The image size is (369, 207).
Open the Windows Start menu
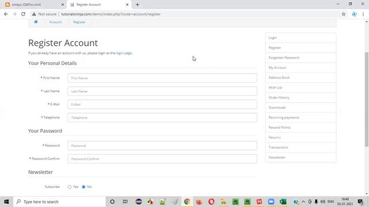pyautogui.click(x=6, y=202)
